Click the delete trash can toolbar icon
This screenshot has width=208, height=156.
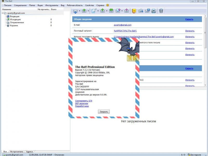161,11
